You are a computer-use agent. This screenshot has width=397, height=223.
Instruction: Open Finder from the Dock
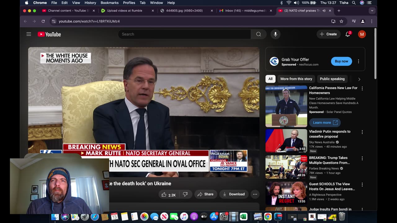(55, 217)
